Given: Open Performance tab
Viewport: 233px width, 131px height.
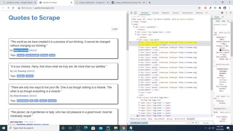Looking at the screenshot, I should pos(187,13).
